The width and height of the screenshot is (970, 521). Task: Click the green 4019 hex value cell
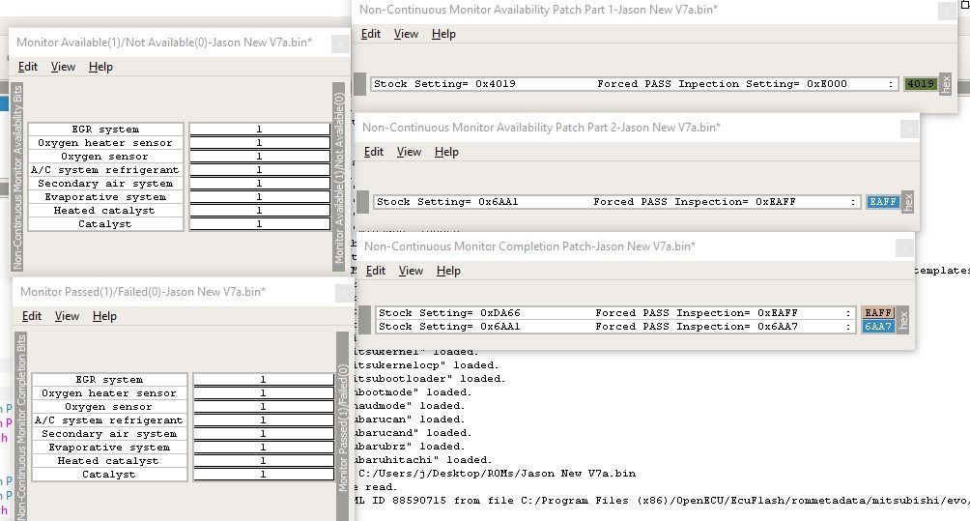point(921,84)
